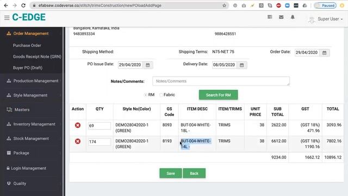Open Purchase Order submenu item
The width and height of the screenshot is (348, 196).
27,45
